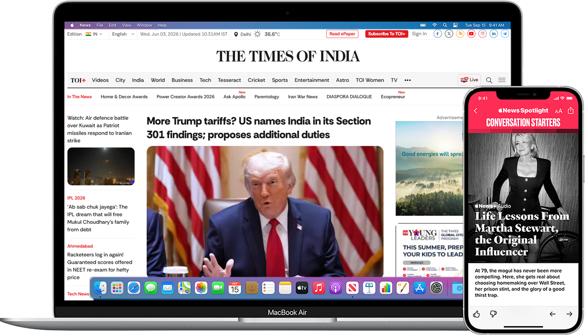Tap the previous arrow on iPhone News
This screenshot has height=335, width=585.
tap(552, 314)
